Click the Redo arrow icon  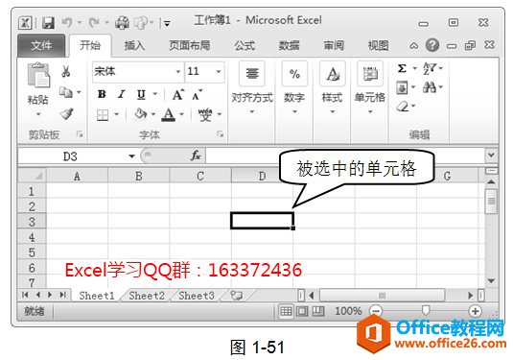[94, 23]
